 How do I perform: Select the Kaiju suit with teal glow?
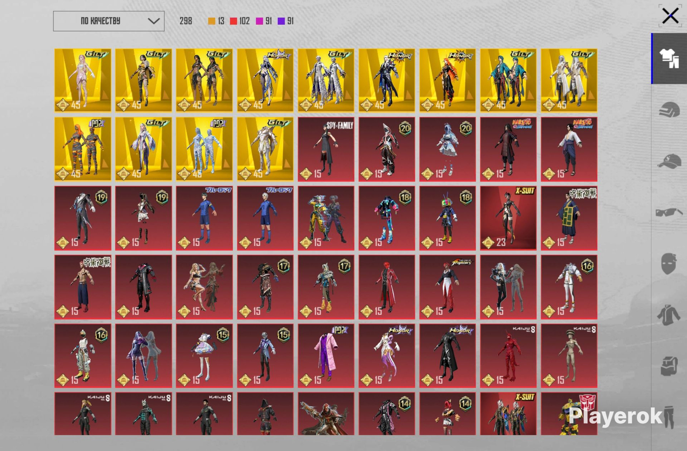[x=144, y=414]
